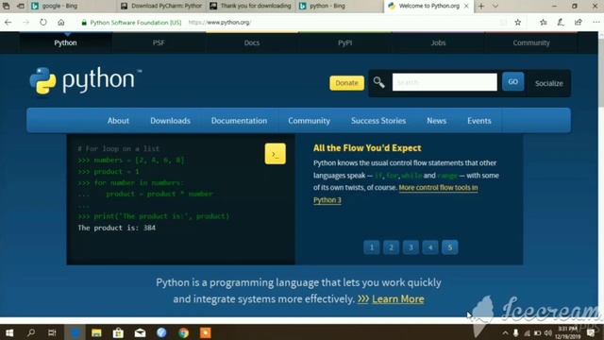Click the volume speaker tray icon
This screenshot has width=604, height=340.
click(x=547, y=333)
